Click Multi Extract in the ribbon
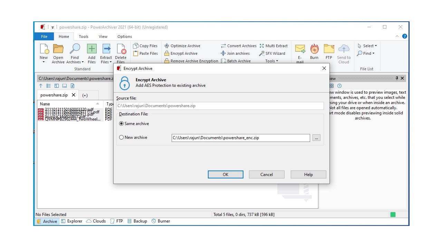Viewport: 442px width, 248px height. (273, 46)
